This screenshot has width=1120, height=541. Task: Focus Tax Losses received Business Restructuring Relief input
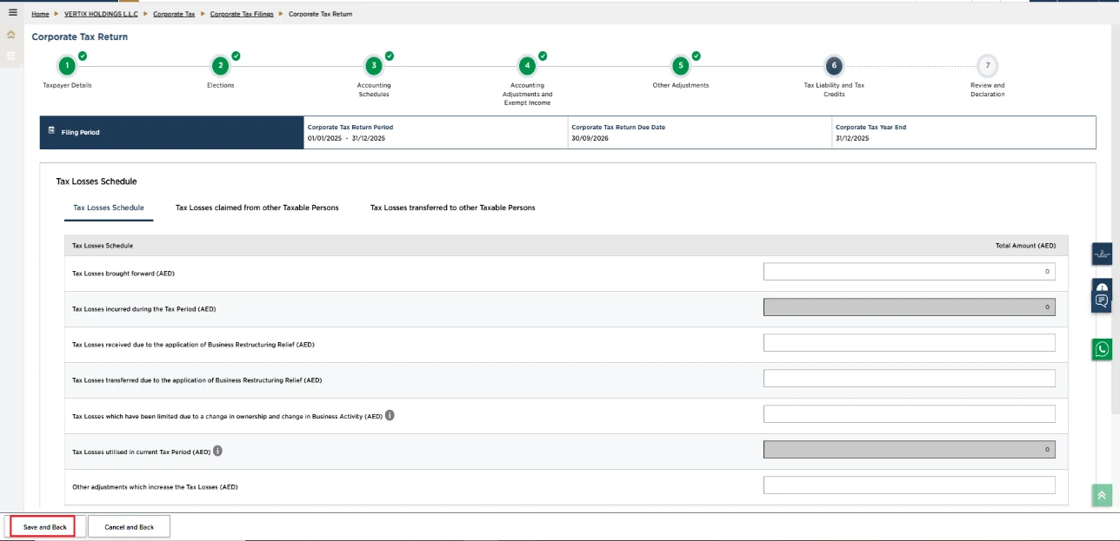coord(909,343)
